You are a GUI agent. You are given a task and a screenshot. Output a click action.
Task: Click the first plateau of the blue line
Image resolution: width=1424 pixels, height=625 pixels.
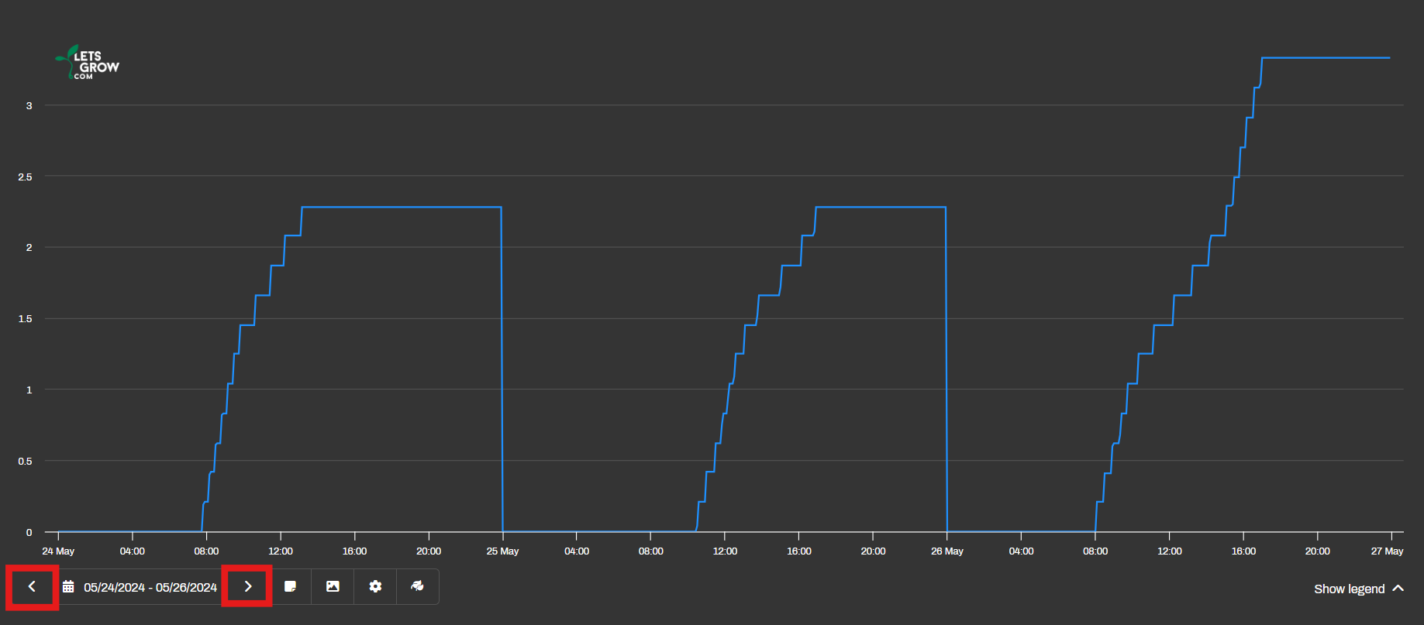pyautogui.click(x=401, y=207)
